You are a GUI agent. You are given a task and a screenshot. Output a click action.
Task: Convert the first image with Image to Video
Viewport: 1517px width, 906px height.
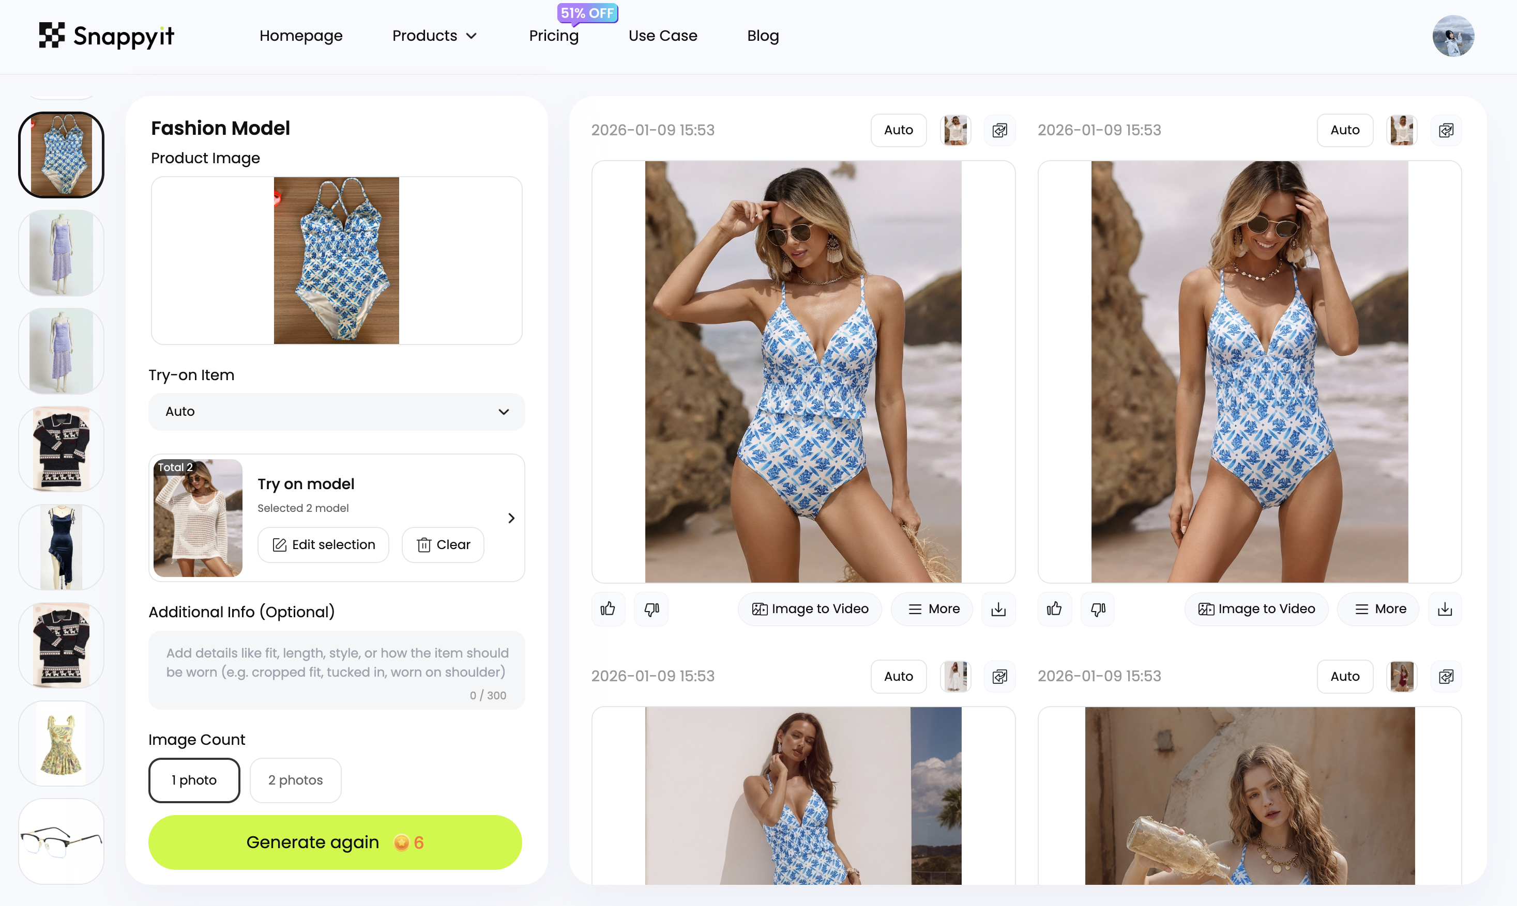[810, 608]
